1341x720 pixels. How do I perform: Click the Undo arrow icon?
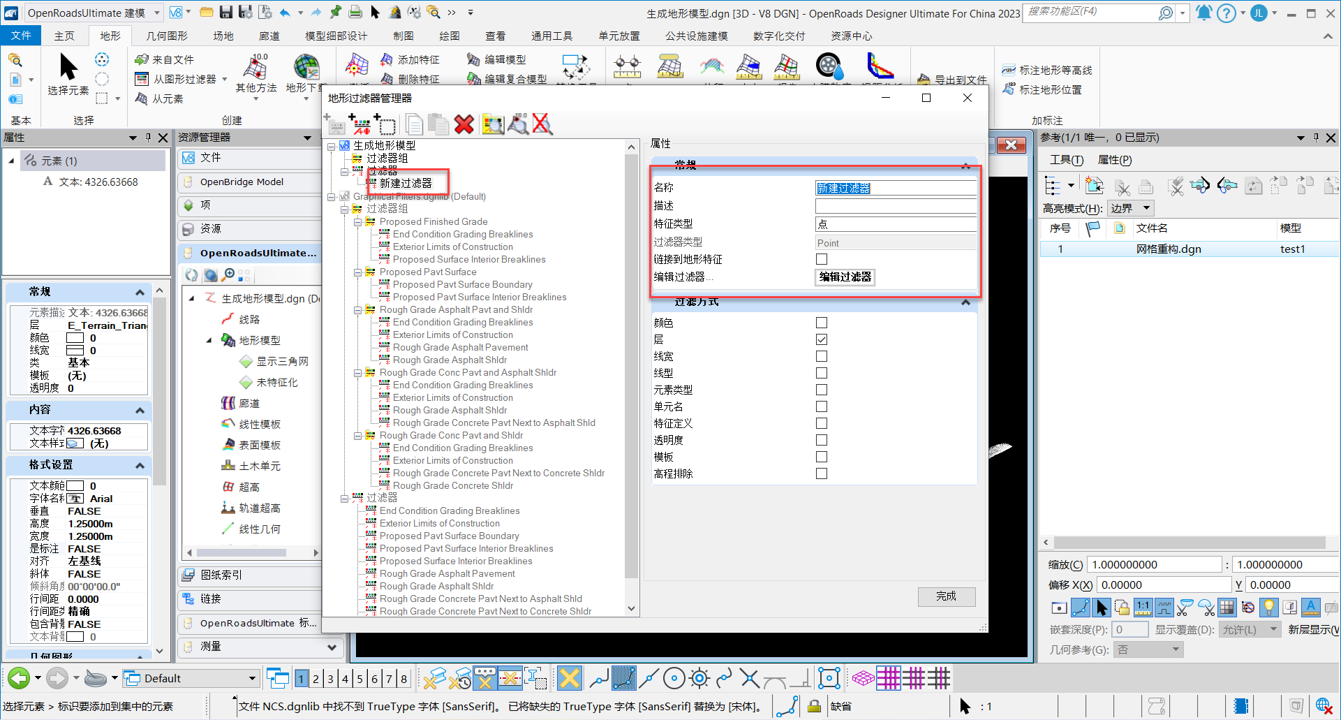click(285, 12)
